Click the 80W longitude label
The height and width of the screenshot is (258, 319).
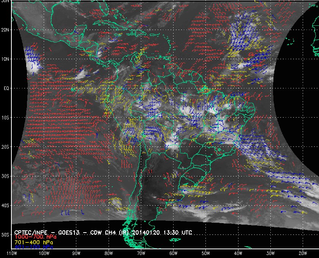pyautogui.click(x=109, y=253)
